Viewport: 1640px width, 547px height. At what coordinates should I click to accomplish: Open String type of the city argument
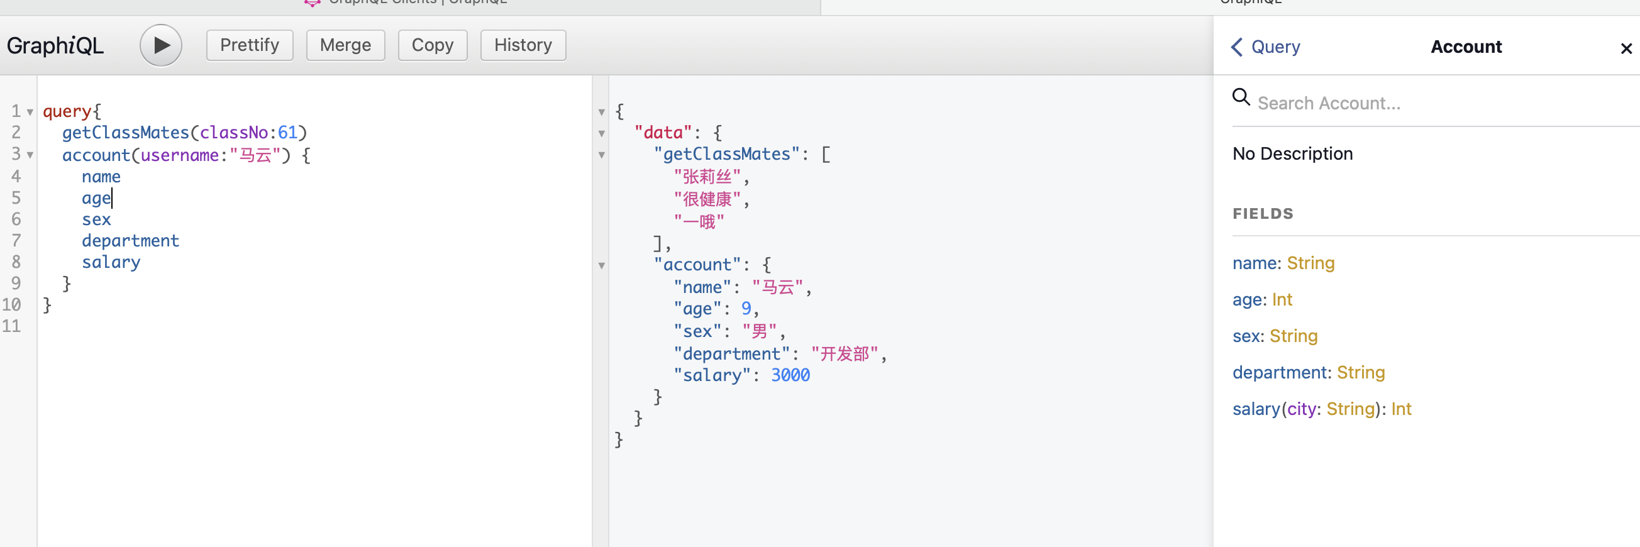point(1350,409)
